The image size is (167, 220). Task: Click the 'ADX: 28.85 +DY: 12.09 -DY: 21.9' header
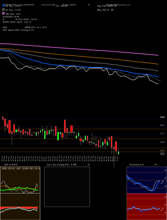click(20, 168)
